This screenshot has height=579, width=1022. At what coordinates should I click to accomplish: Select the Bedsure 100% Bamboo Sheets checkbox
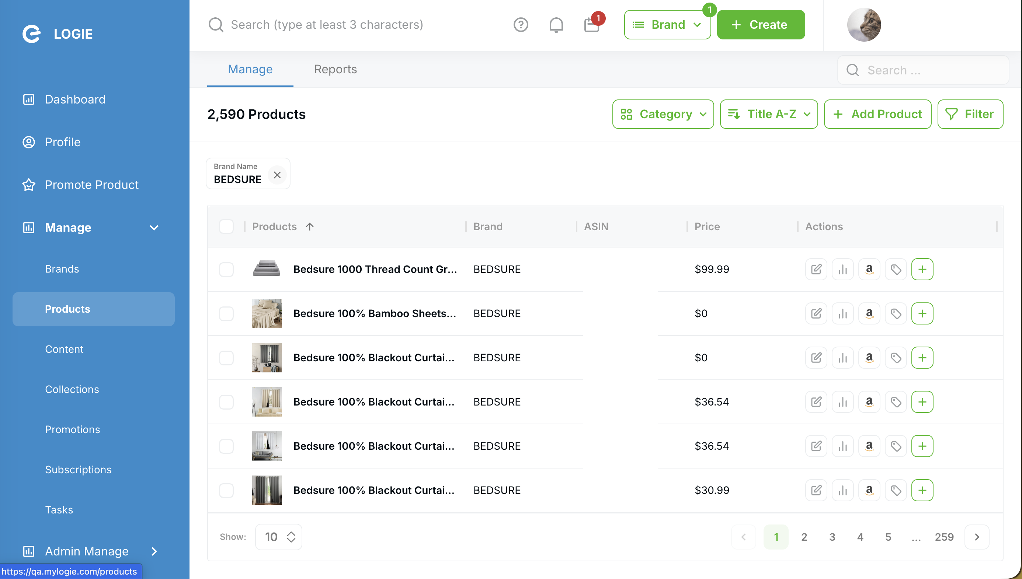coord(226,313)
